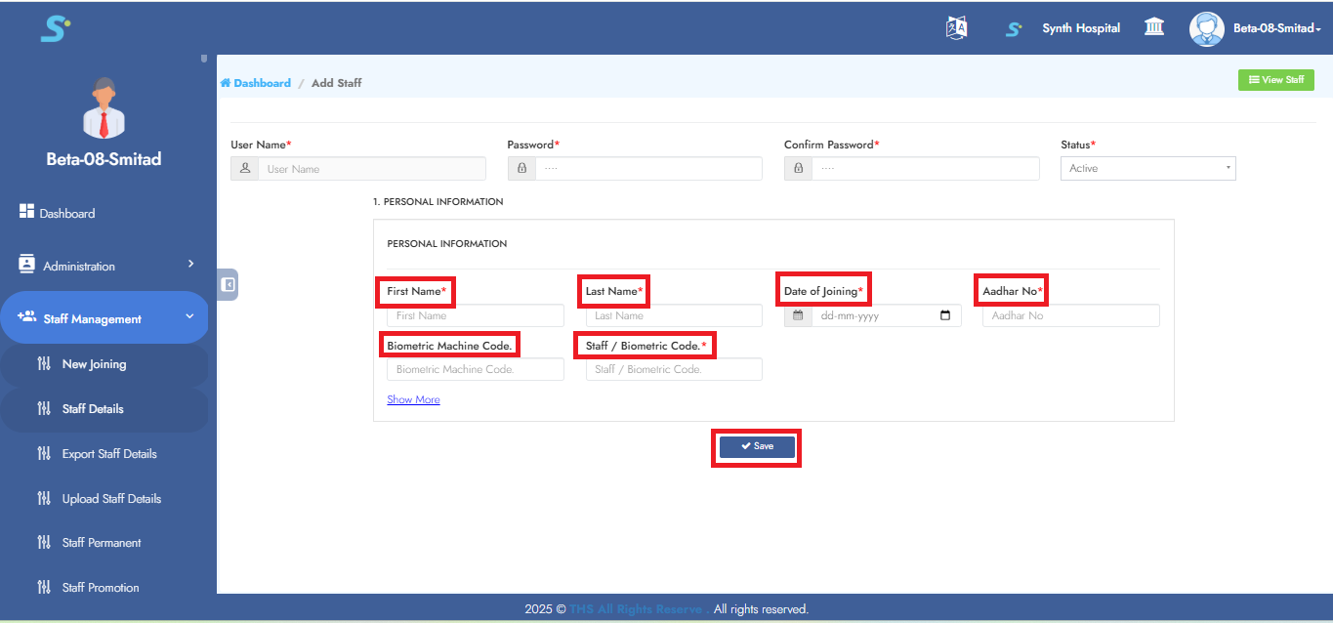
Task: Click into the Aadhar No field
Action: click(1070, 315)
